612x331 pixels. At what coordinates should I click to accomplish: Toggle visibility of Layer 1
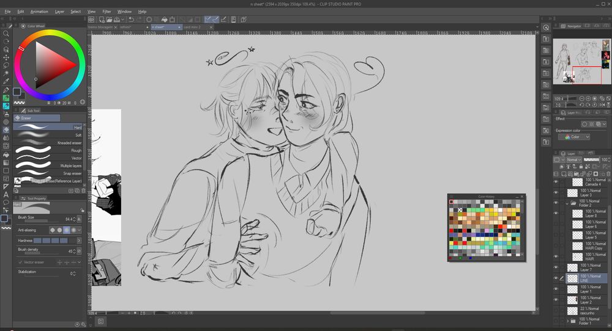point(556,289)
